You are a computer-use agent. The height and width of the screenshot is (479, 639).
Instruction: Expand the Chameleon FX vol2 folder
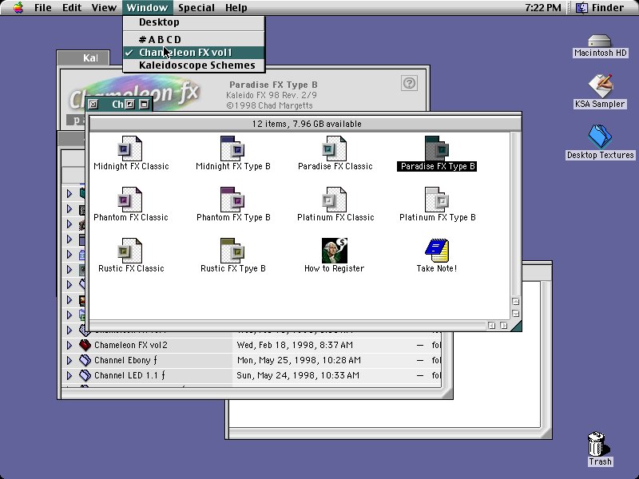pos(69,345)
